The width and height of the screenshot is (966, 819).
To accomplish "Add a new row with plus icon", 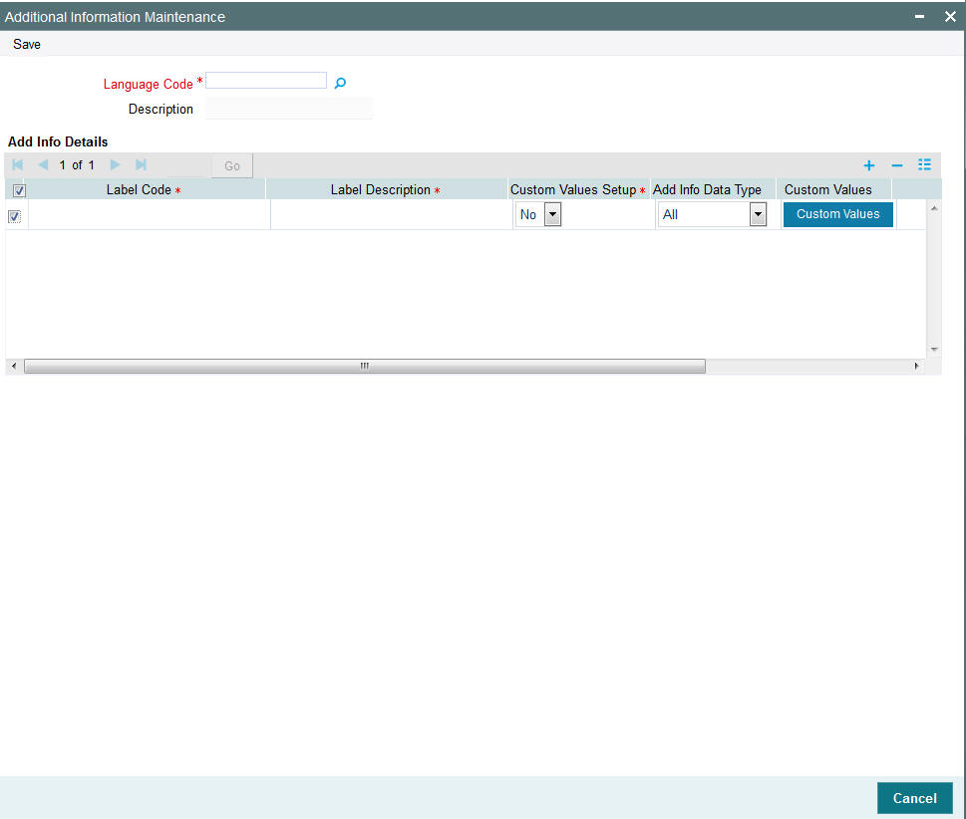I will [868, 165].
